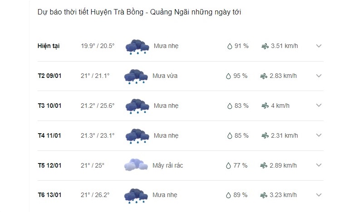Click the rain cloud icon for Hiện tại

[x=137, y=47]
